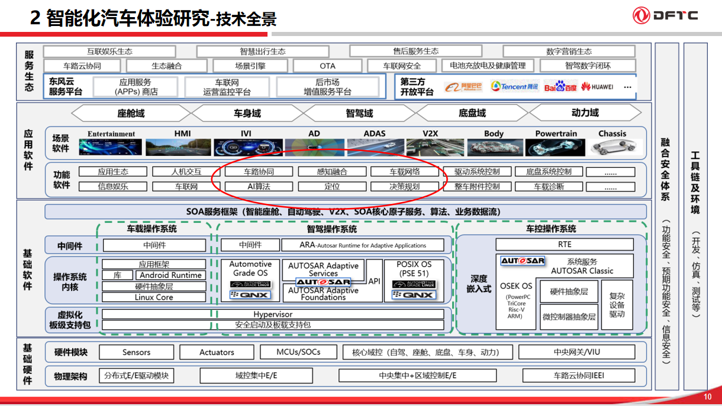722x406 pixels.
Task: Click the 域控集中E/E architecture box
Action: (256, 376)
